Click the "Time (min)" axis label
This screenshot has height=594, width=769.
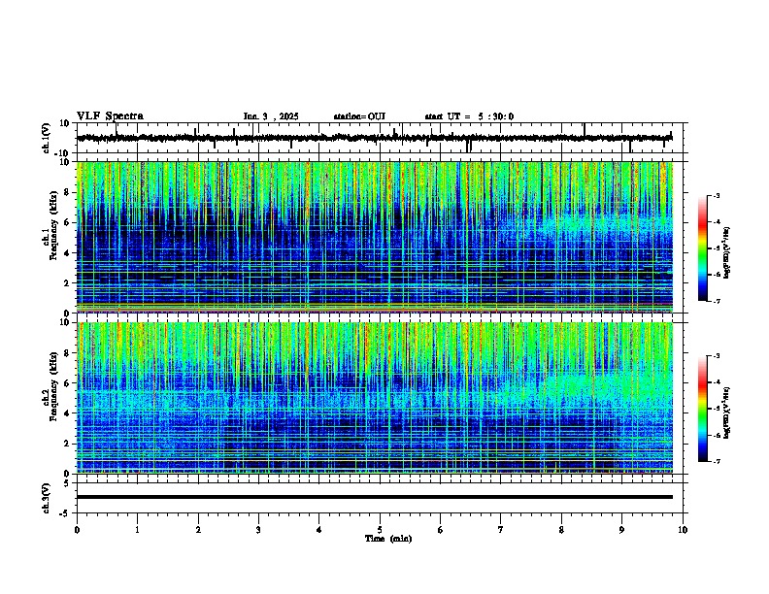[388, 539]
